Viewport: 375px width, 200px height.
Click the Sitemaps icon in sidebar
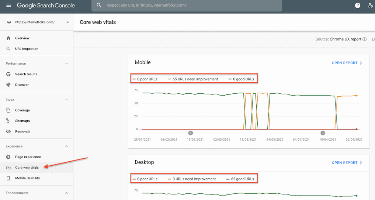pos(8,121)
